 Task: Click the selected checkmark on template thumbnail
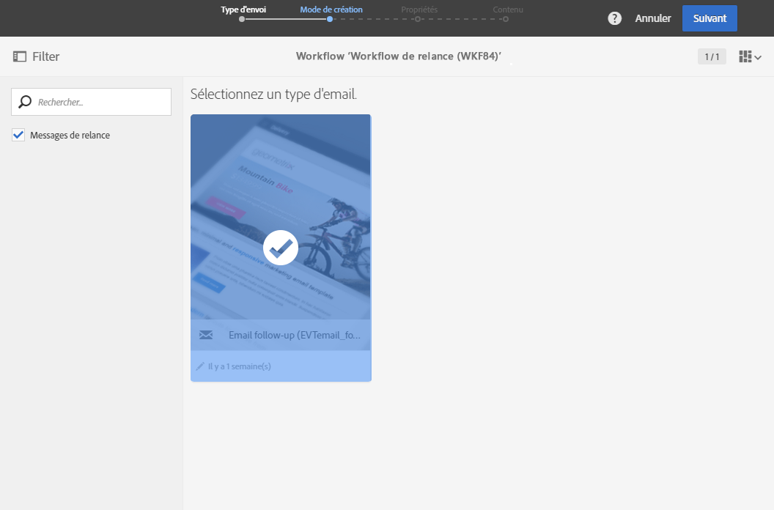pyautogui.click(x=281, y=248)
